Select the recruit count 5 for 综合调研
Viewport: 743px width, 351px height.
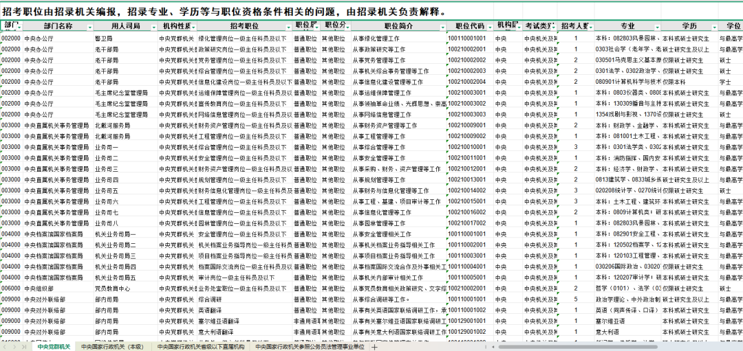(x=576, y=299)
